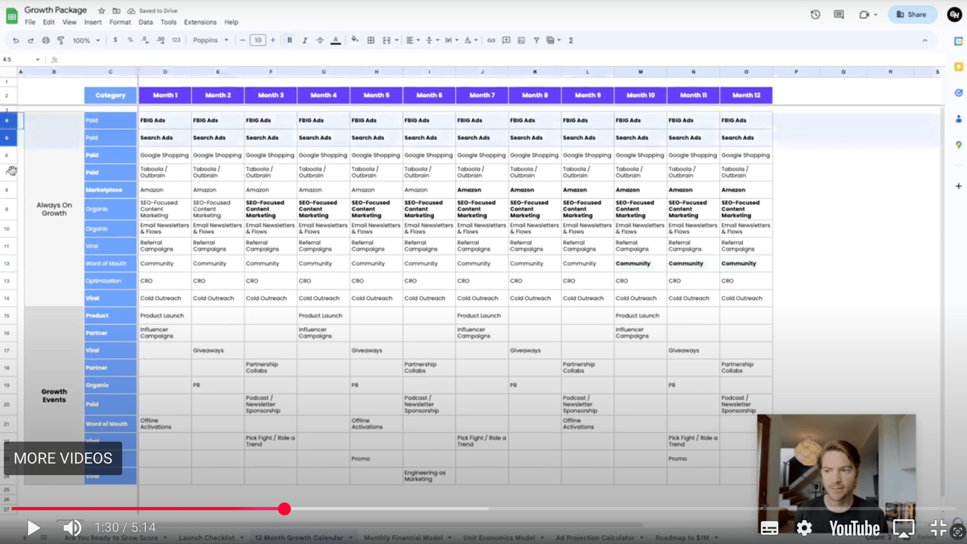Open version history clock icon
The height and width of the screenshot is (544, 967).
pos(816,15)
